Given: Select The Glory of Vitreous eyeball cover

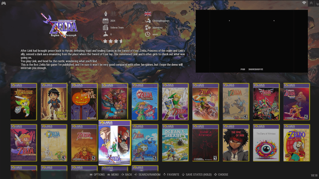Looking at the screenshot, I should (266, 143).
